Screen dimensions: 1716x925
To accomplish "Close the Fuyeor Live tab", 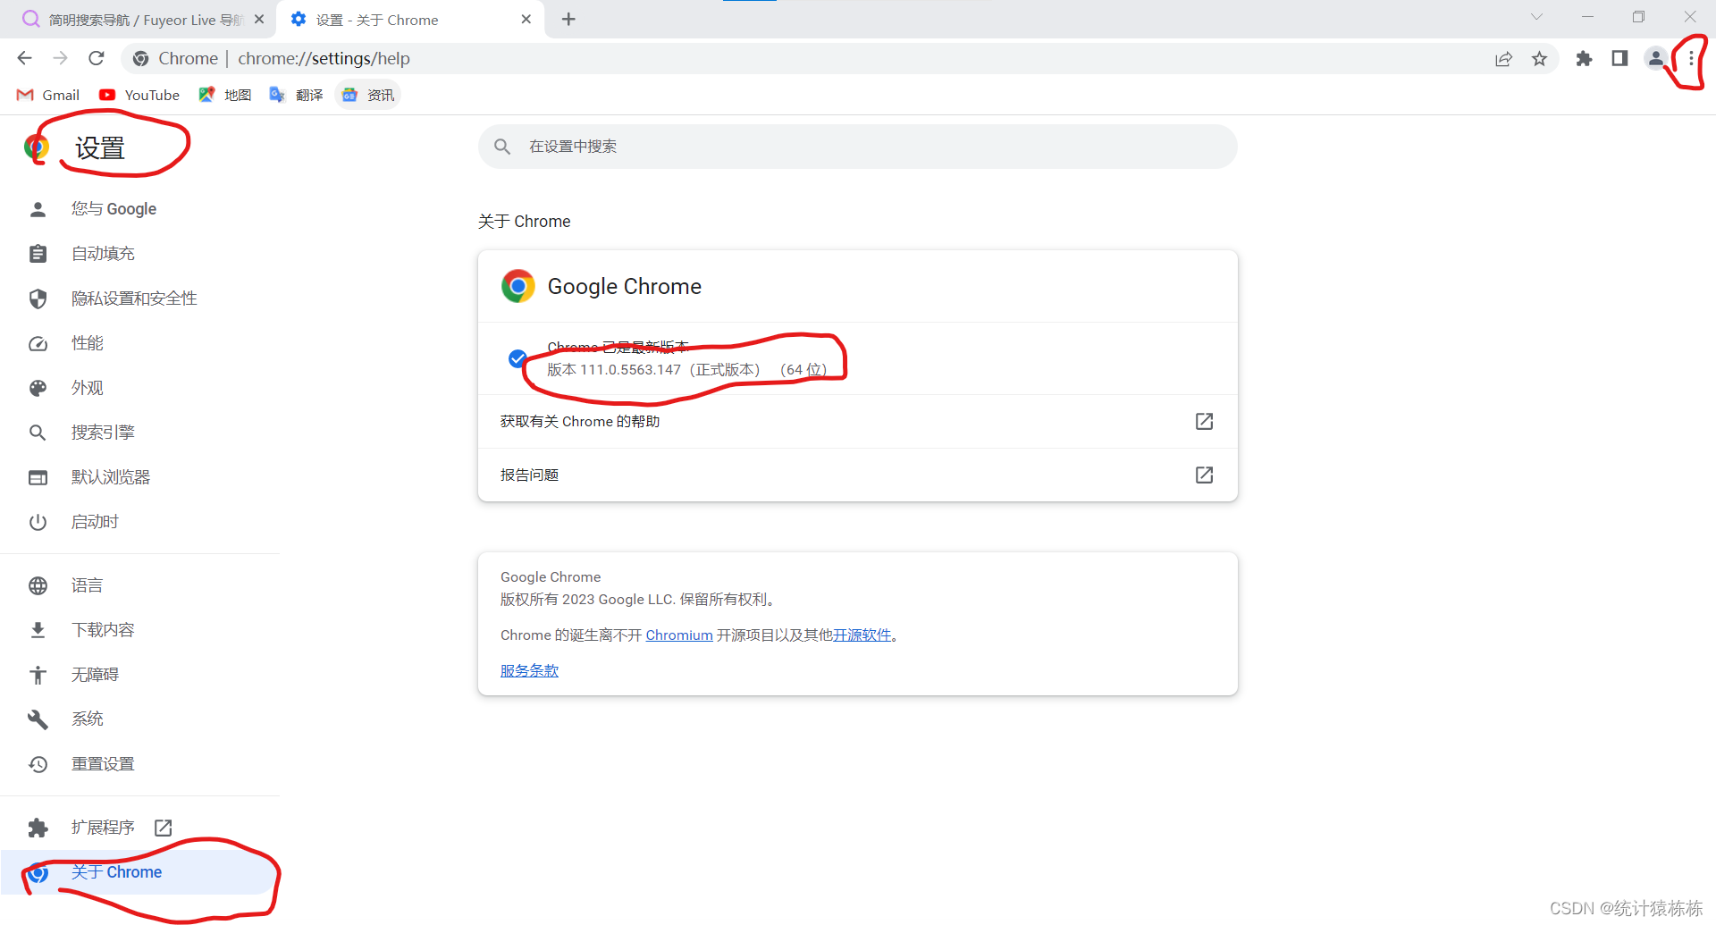I will 259,19.
